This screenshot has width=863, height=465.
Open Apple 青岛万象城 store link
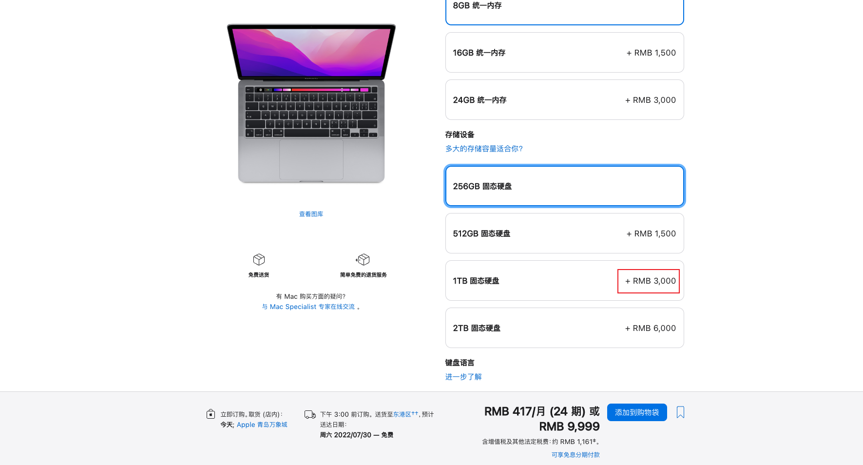(262, 425)
